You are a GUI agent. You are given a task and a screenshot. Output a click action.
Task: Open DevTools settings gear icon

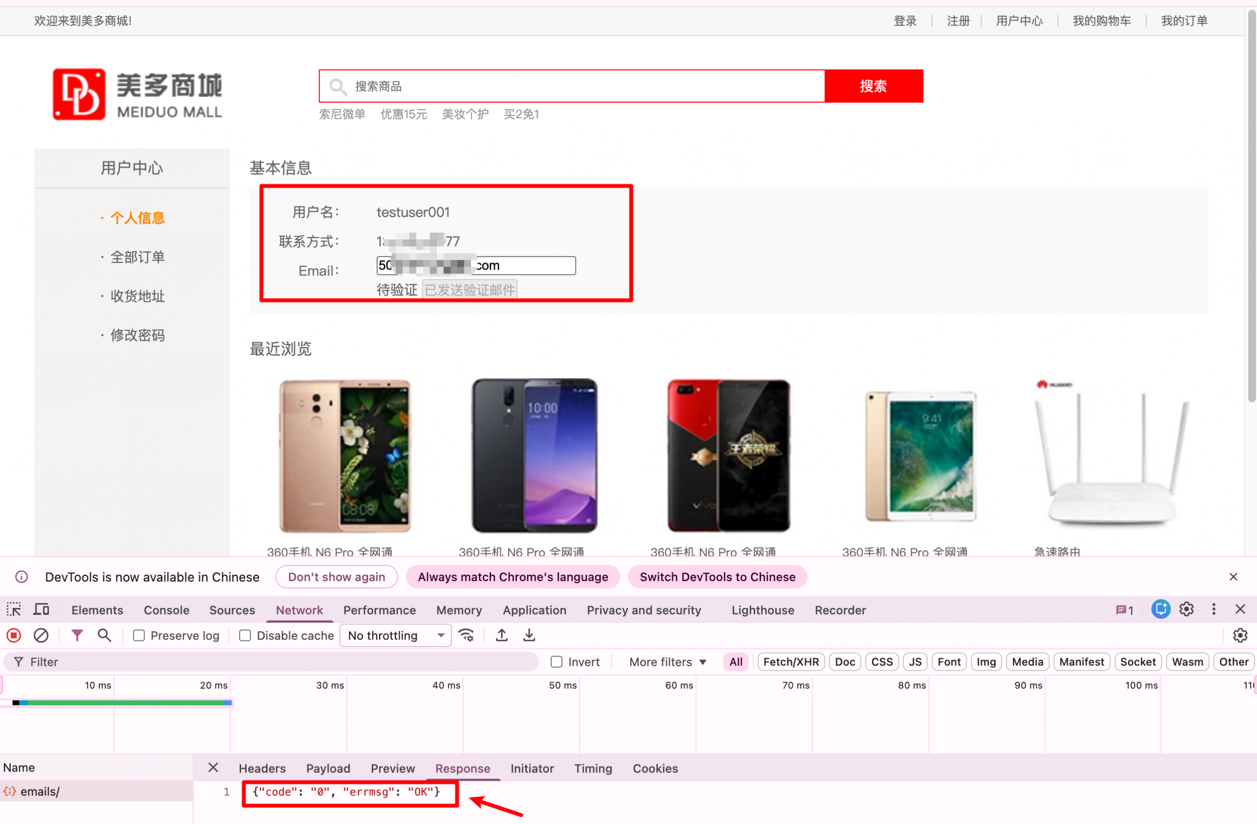pyautogui.click(x=1187, y=610)
